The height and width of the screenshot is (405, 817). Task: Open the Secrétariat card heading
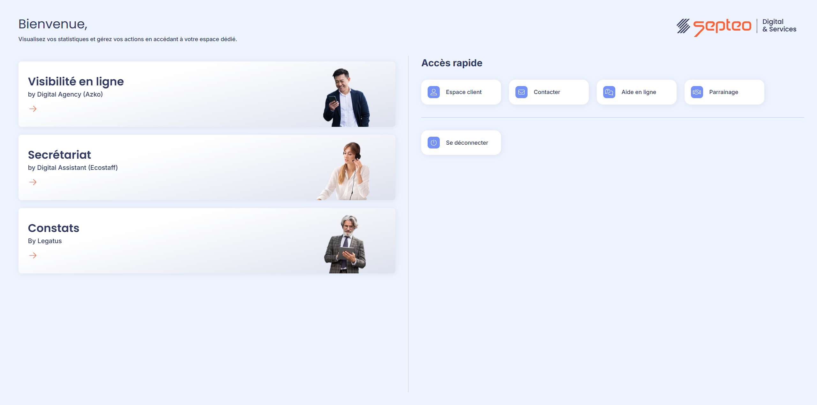pyautogui.click(x=60, y=155)
